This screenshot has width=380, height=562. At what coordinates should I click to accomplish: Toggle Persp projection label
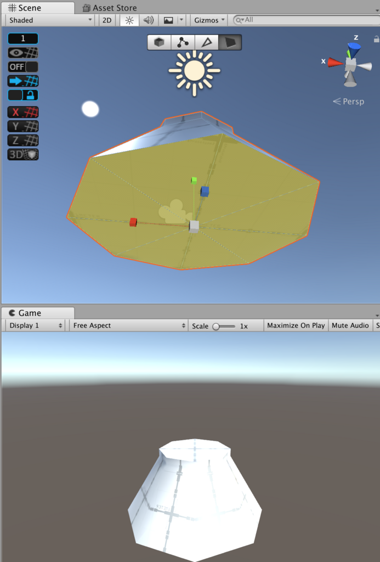point(349,102)
